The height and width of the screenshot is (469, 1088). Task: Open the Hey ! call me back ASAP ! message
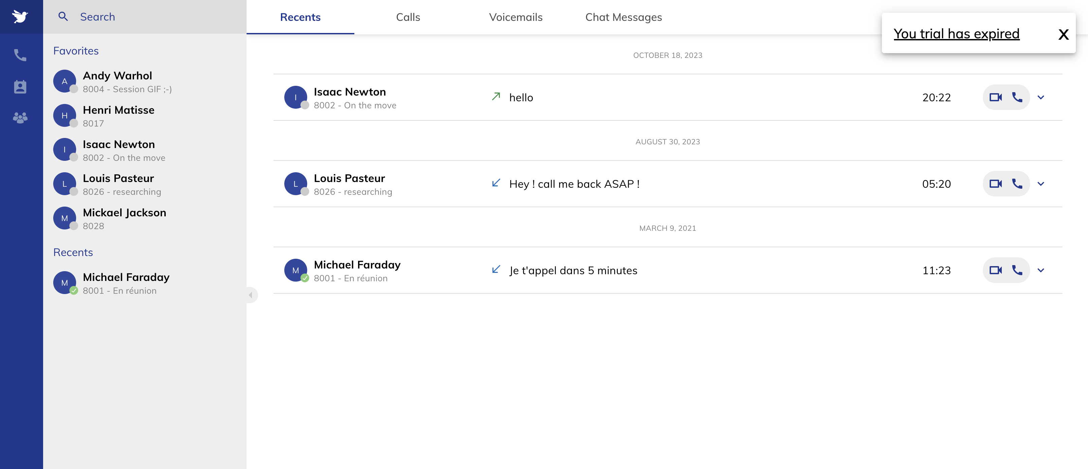tap(574, 184)
